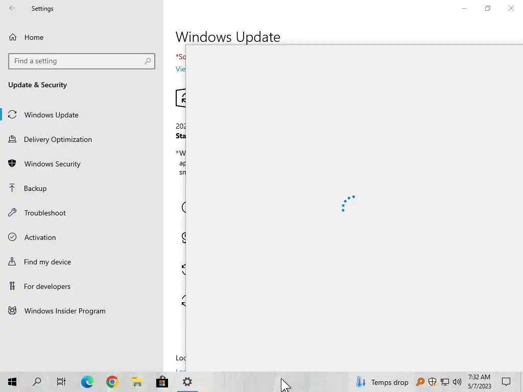Screen dimensions: 523x392
Task: Open network status tray icon
Action: point(445,382)
